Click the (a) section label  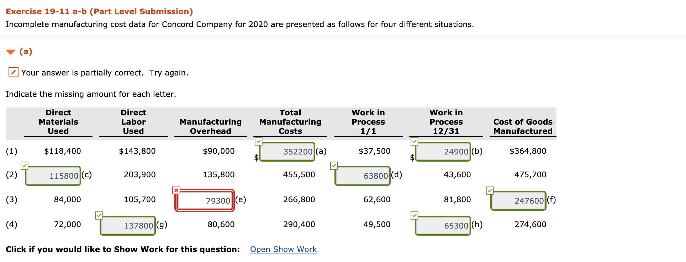[x=26, y=52]
